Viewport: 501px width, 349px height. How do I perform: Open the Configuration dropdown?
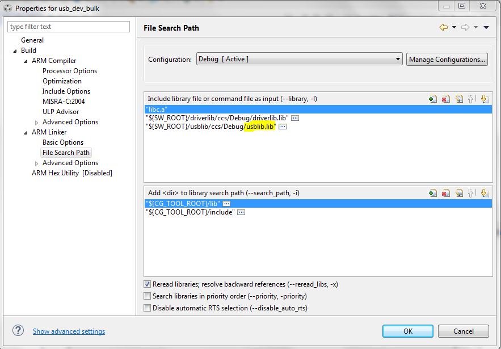point(300,59)
